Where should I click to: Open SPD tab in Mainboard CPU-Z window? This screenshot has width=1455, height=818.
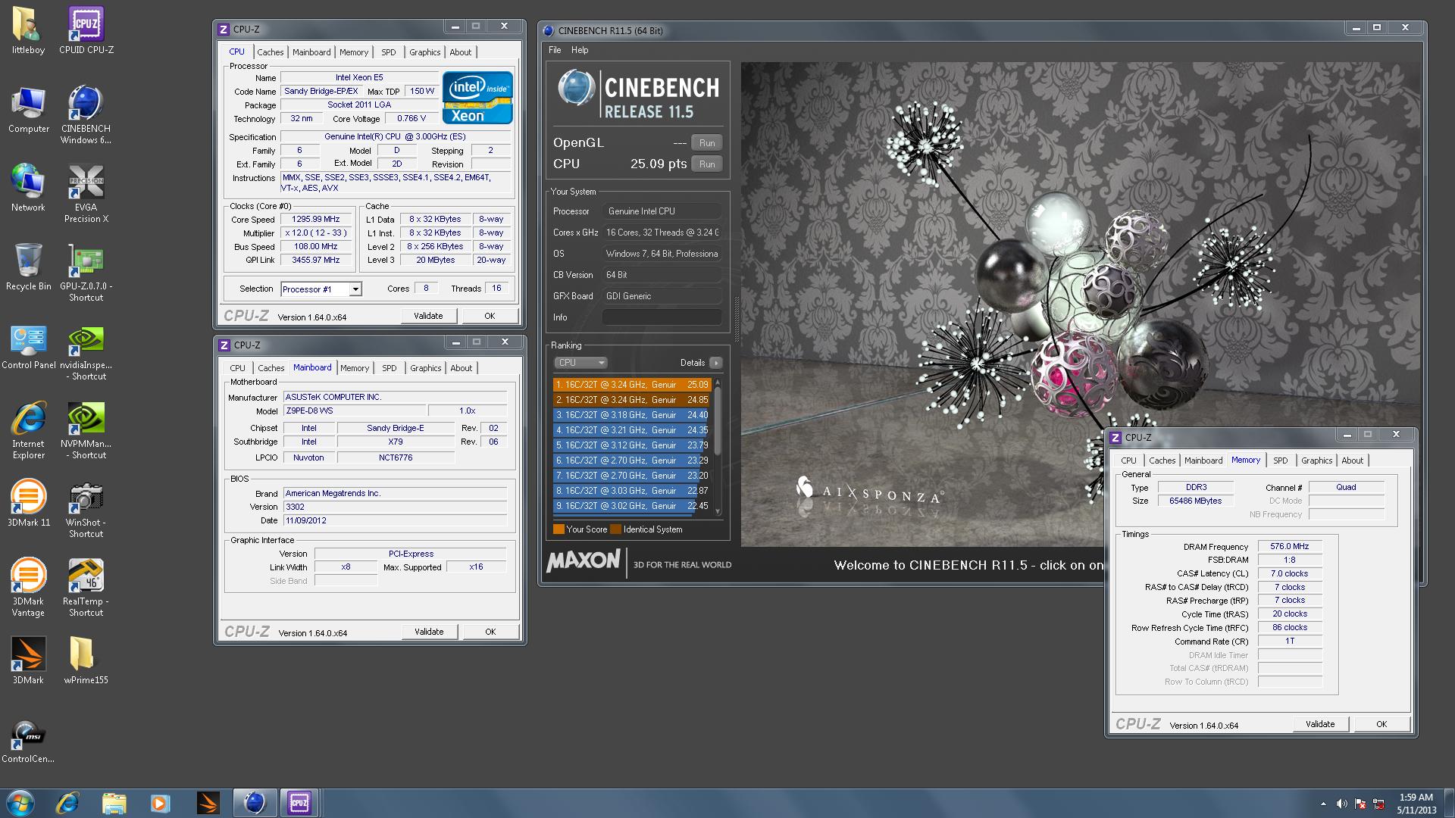click(x=390, y=368)
